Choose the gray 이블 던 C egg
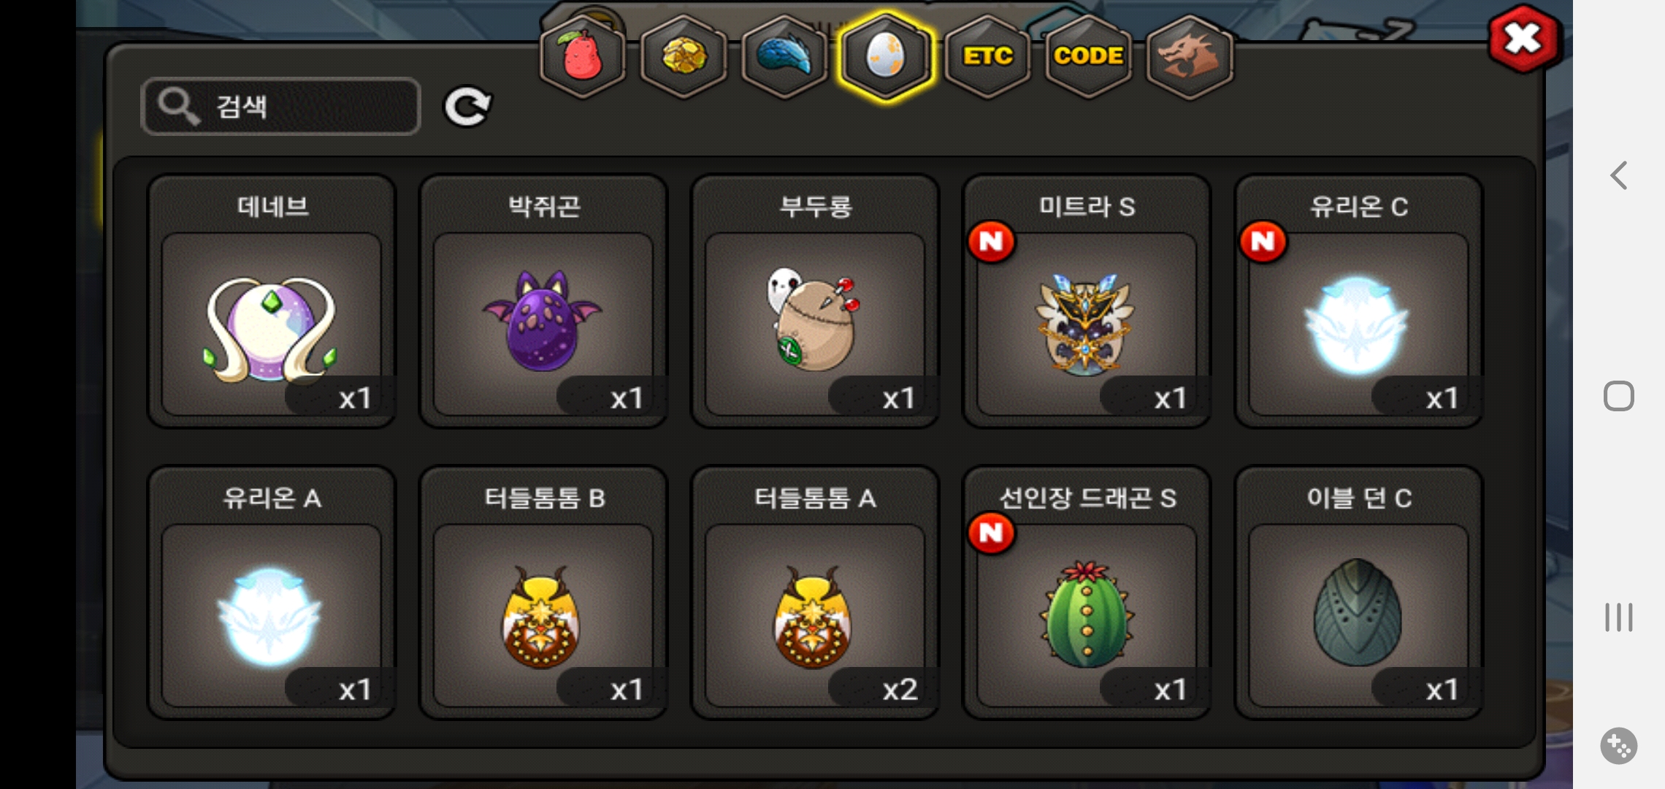Screen dimensions: 1665x789 [1358, 592]
